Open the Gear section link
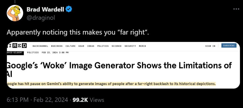Screen dimensions: 243x108 [x=81, y=46]
